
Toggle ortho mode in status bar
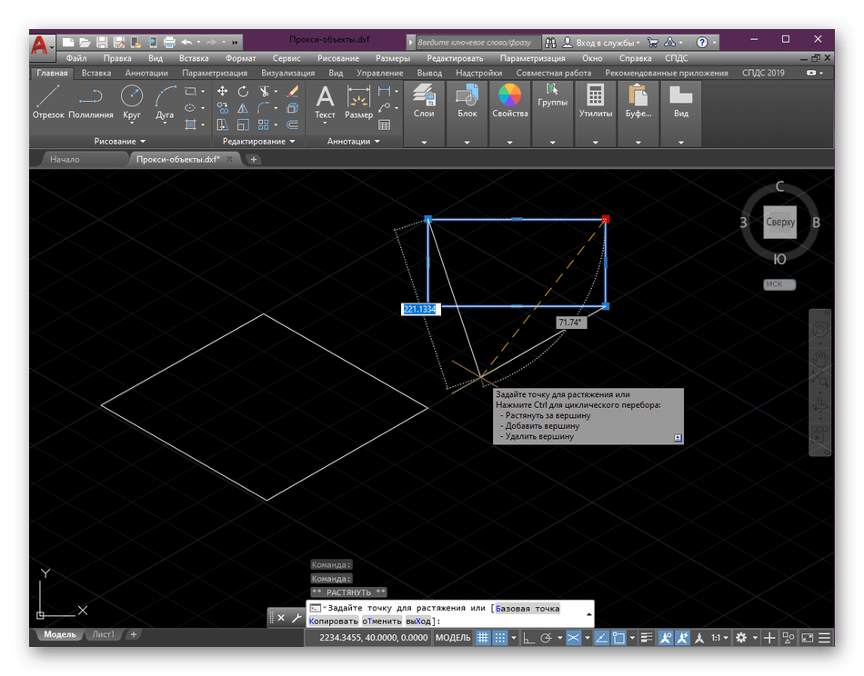tap(529, 638)
